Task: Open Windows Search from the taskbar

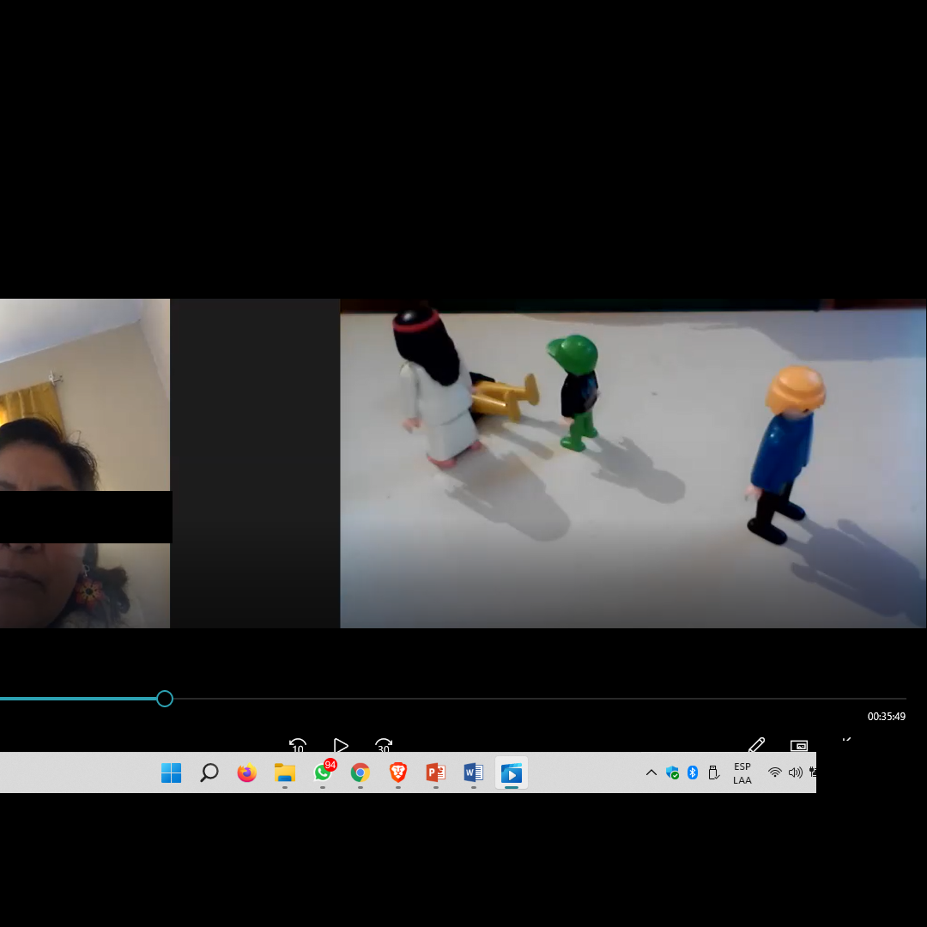Action: coord(209,772)
